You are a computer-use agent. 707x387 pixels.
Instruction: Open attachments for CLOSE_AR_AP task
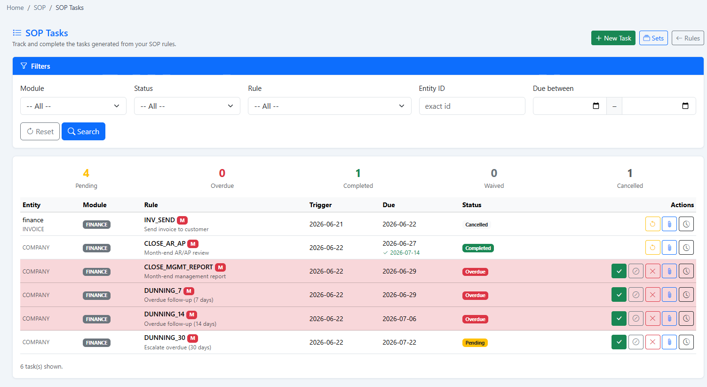[x=669, y=247]
